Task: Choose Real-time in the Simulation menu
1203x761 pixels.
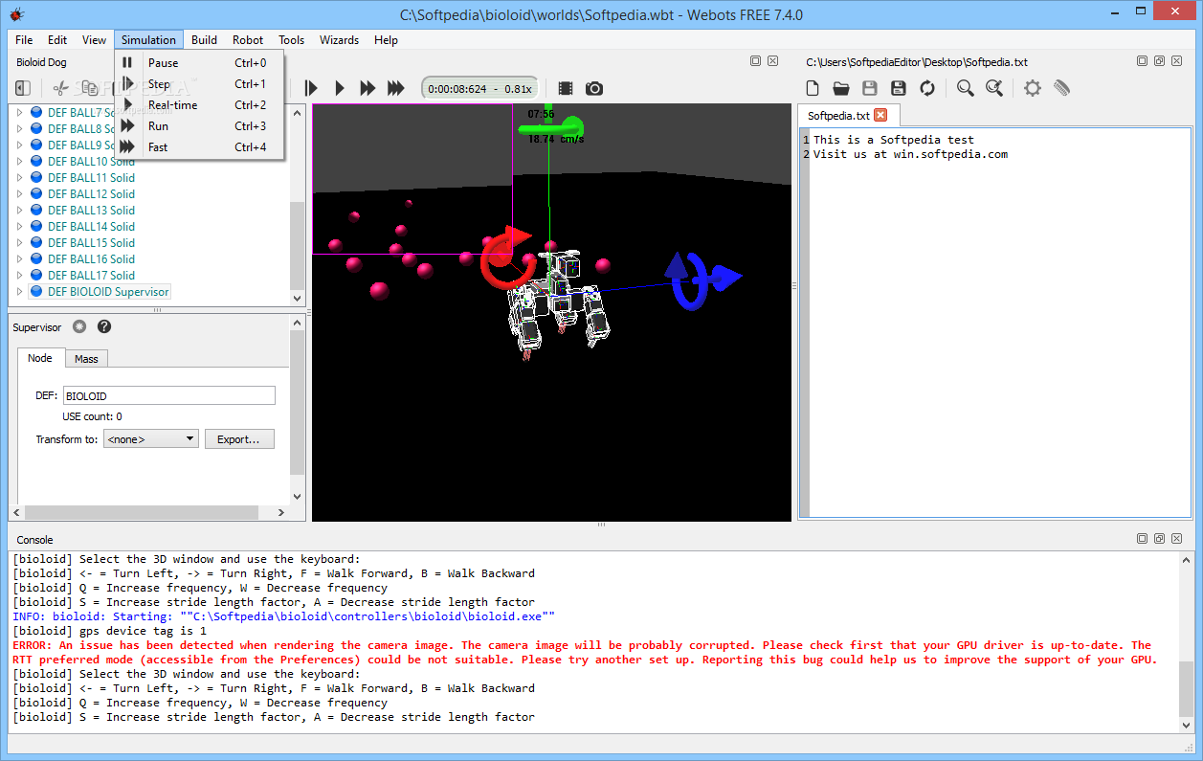Action: 200,105
